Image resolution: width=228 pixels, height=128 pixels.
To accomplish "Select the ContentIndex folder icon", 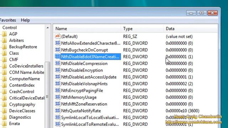I will [4, 85].
